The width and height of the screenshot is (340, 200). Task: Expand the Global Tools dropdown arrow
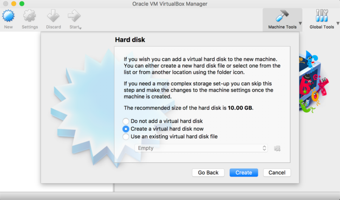coord(337,23)
